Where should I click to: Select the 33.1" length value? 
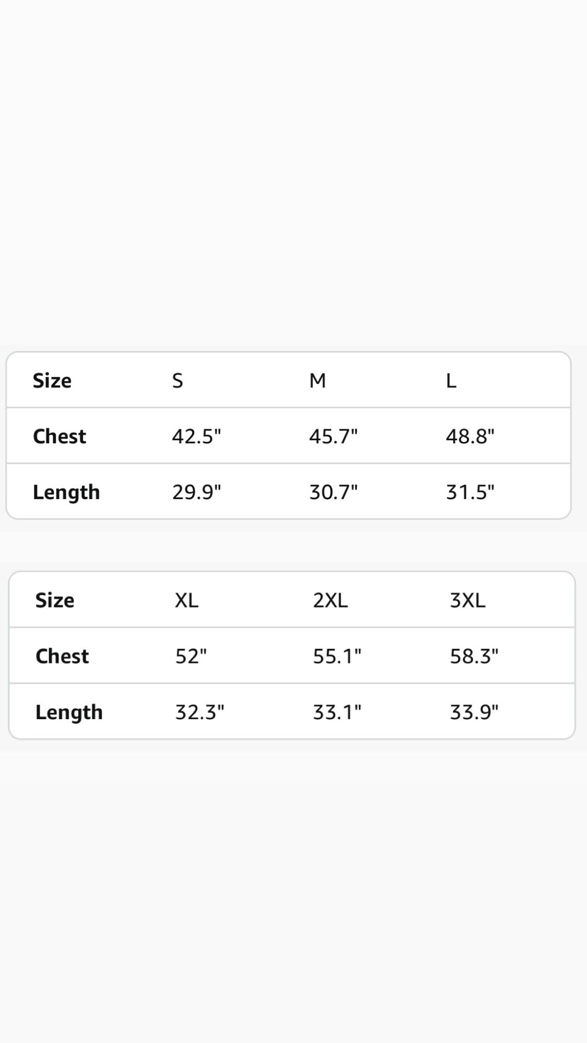coord(337,712)
